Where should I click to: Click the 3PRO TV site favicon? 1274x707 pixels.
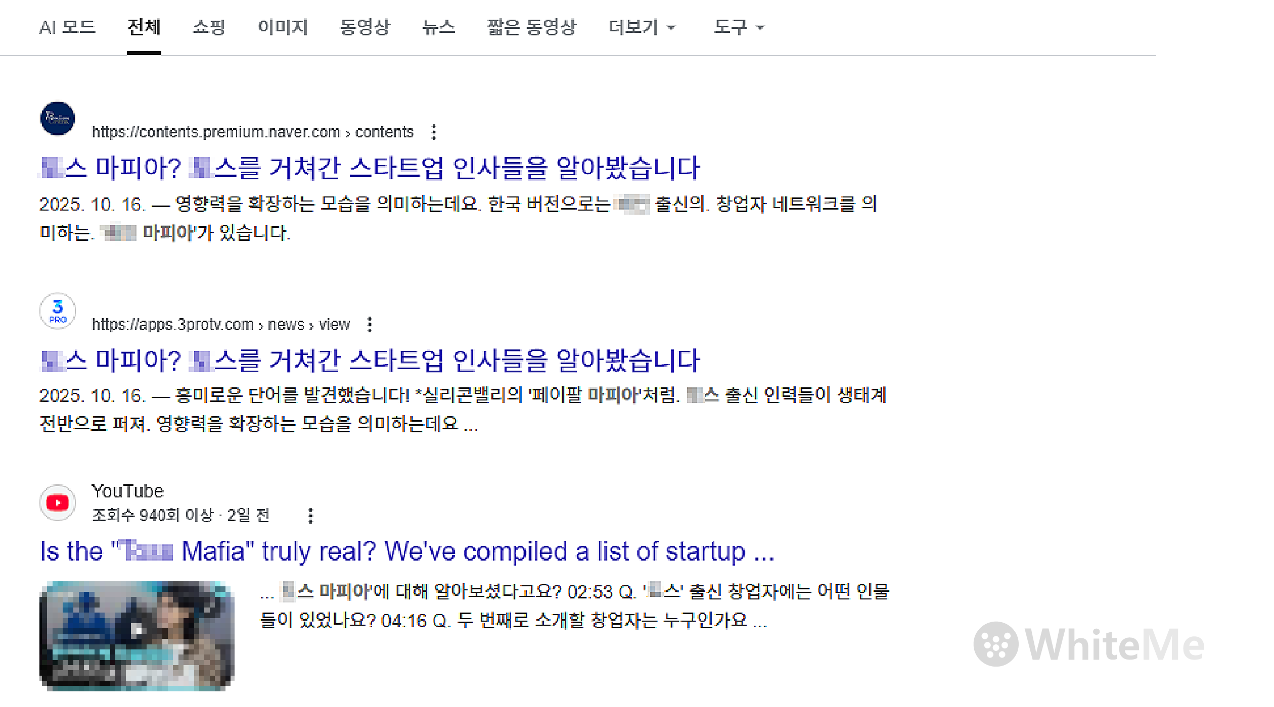point(58,311)
